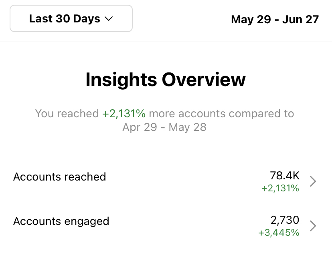Click the down chevron beside Last 30 Days
332x257 pixels.
click(108, 19)
